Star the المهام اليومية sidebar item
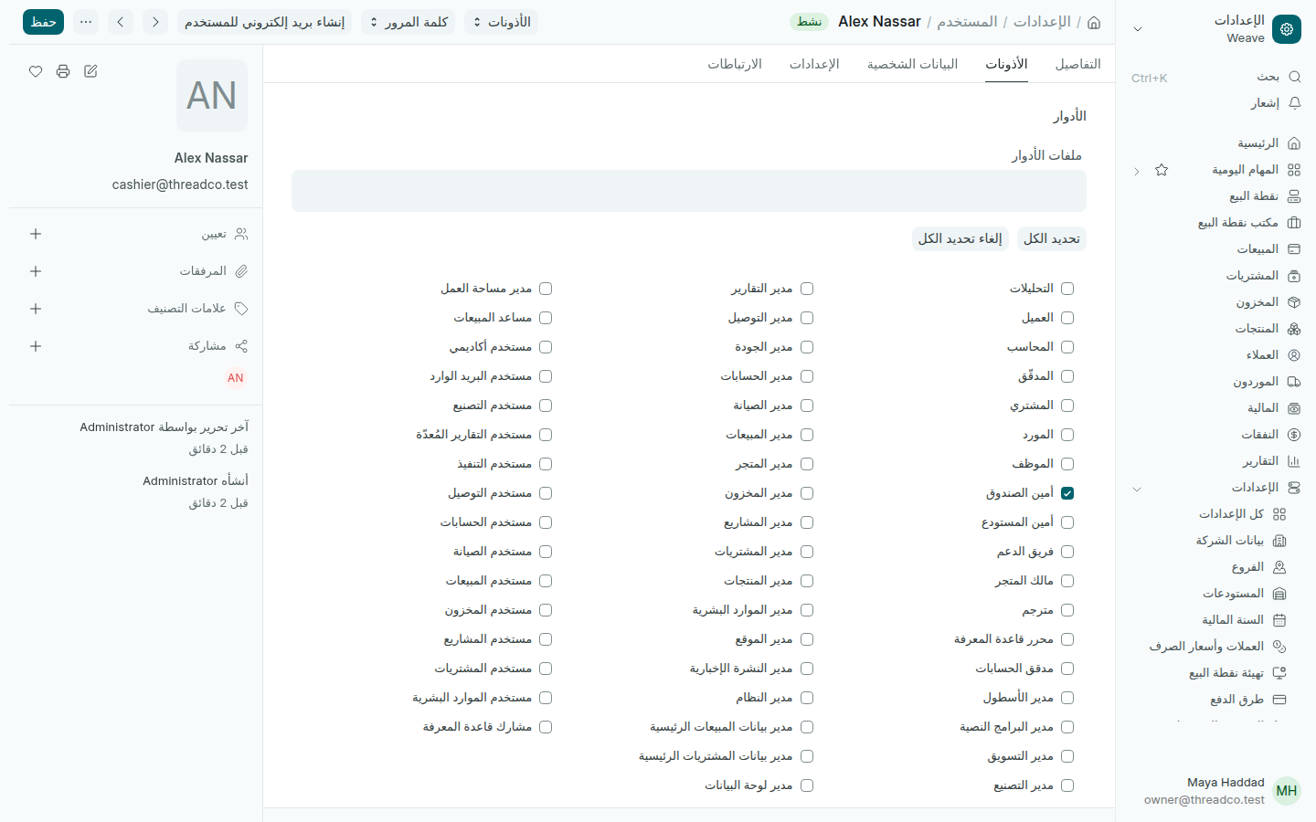 click(1162, 170)
